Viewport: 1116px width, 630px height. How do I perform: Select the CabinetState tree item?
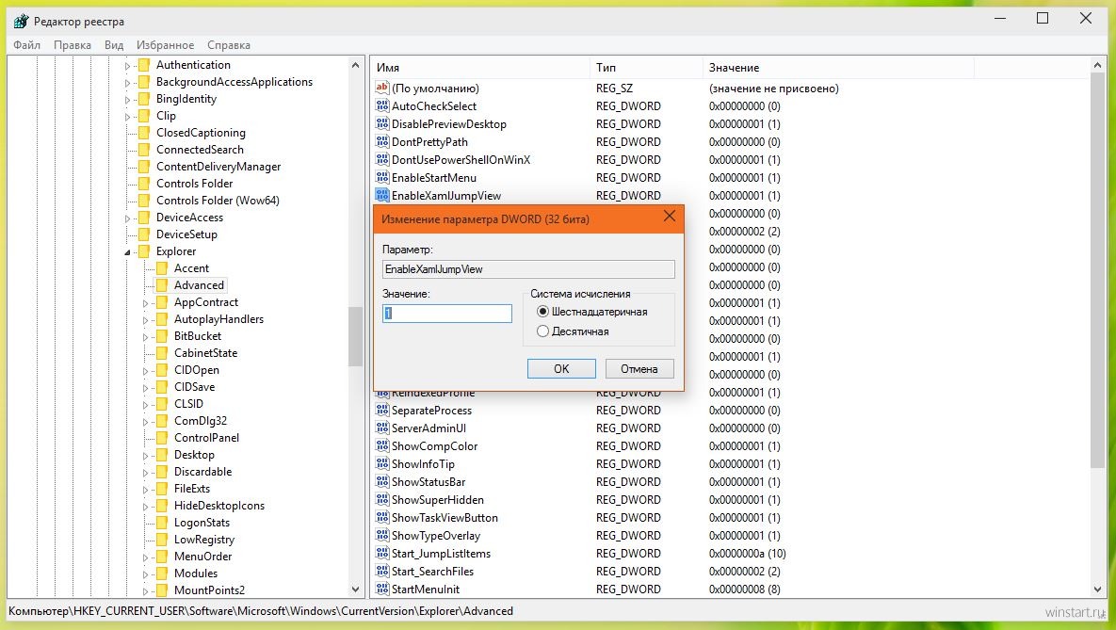click(x=205, y=353)
